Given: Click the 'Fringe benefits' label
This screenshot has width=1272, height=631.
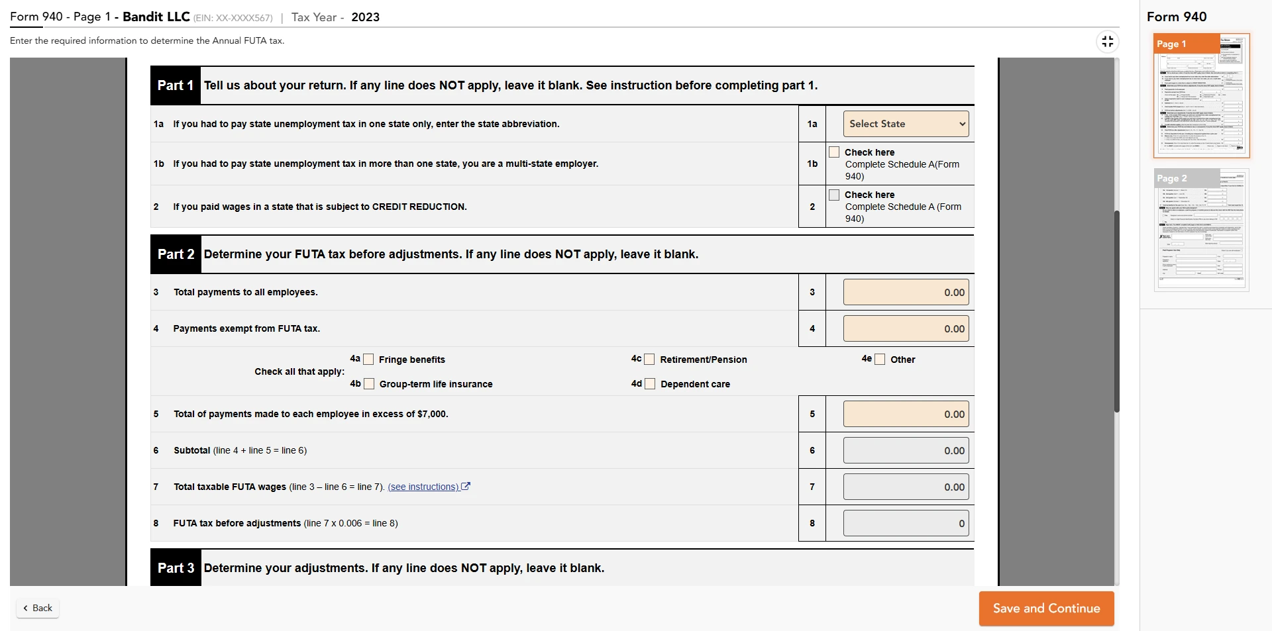Looking at the screenshot, I should 412,360.
